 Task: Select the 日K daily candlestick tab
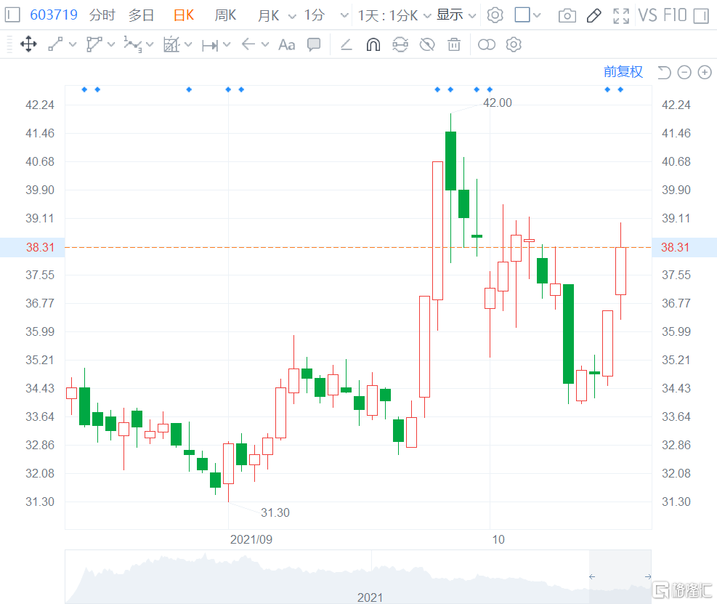[x=184, y=15]
